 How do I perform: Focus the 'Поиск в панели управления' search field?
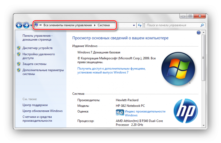tap(173, 25)
